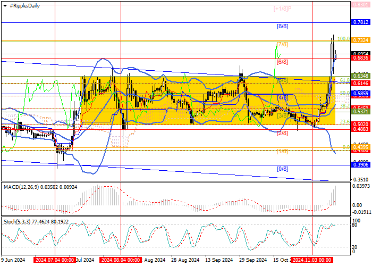The height and width of the screenshot is (266, 372).
Task: Click the red 0.4883 price label
Action: click(361, 129)
